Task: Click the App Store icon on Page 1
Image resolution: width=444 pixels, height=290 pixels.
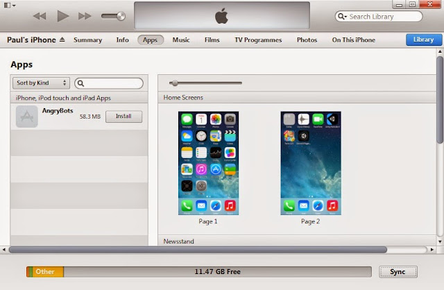Action: coord(216,169)
